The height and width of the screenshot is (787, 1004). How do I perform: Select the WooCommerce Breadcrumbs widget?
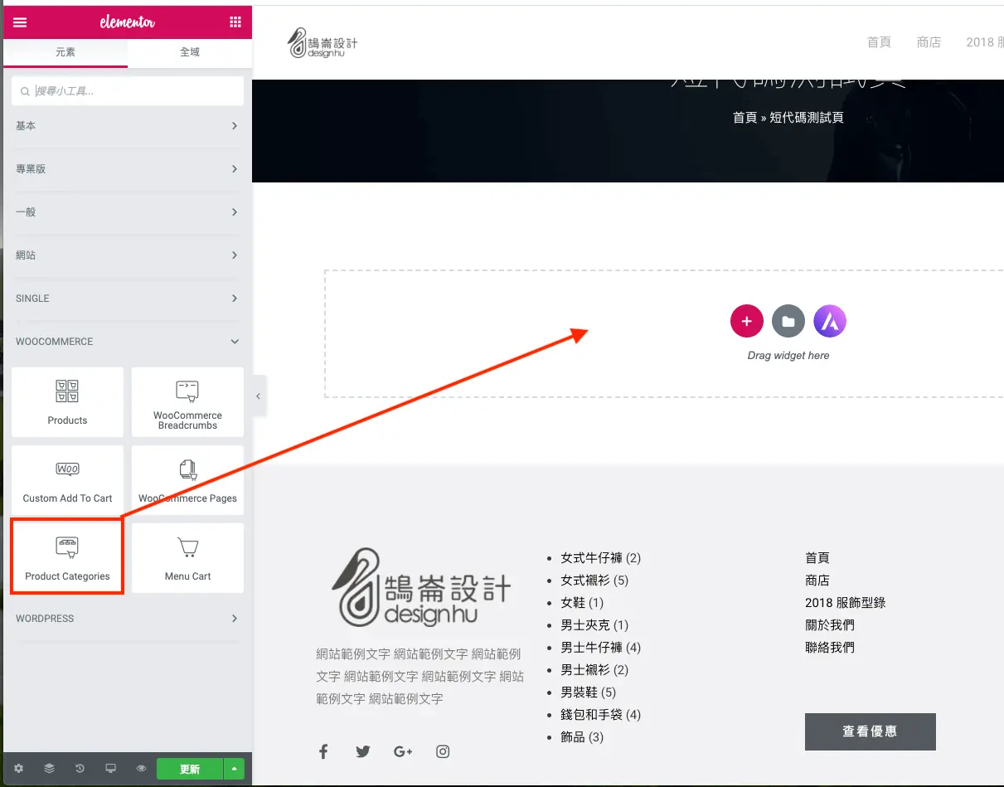187,402
